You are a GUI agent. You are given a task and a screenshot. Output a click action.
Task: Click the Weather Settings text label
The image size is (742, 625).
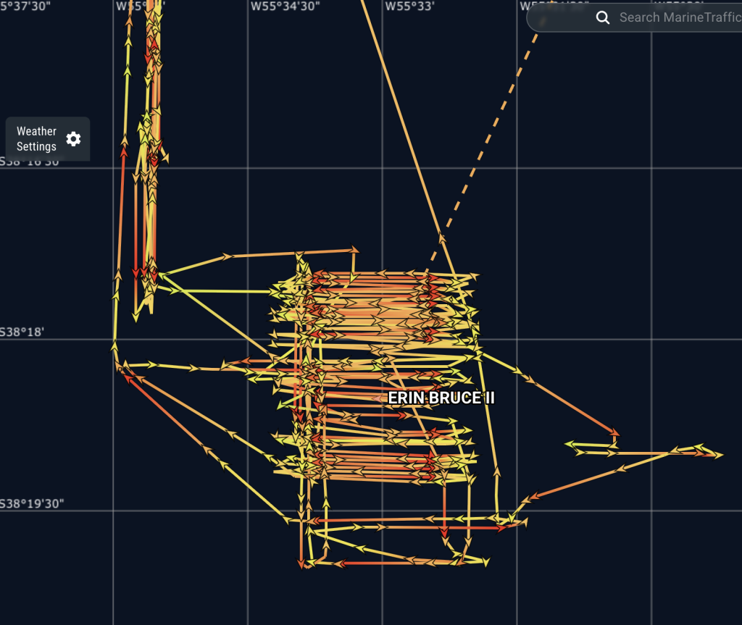[x=37, y=139]
